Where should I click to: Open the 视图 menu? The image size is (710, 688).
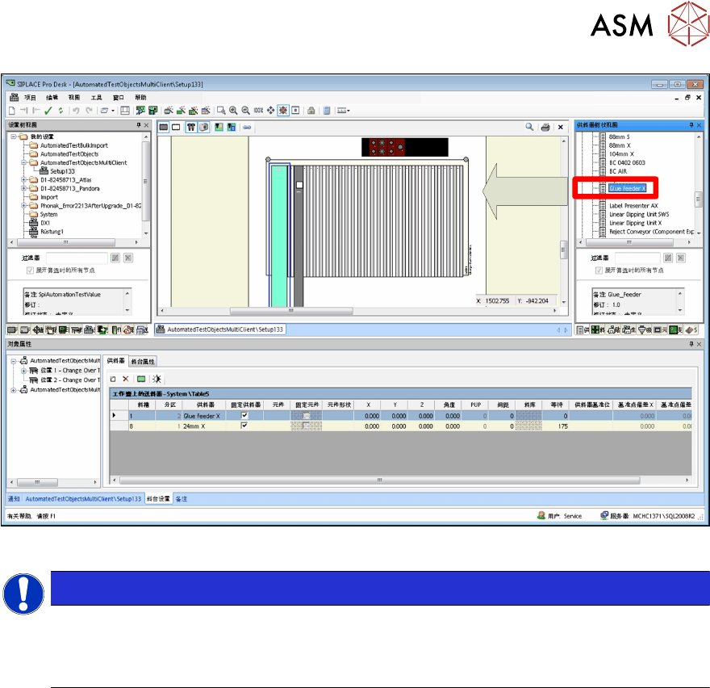pyautogui.click(x=74, y=98)
